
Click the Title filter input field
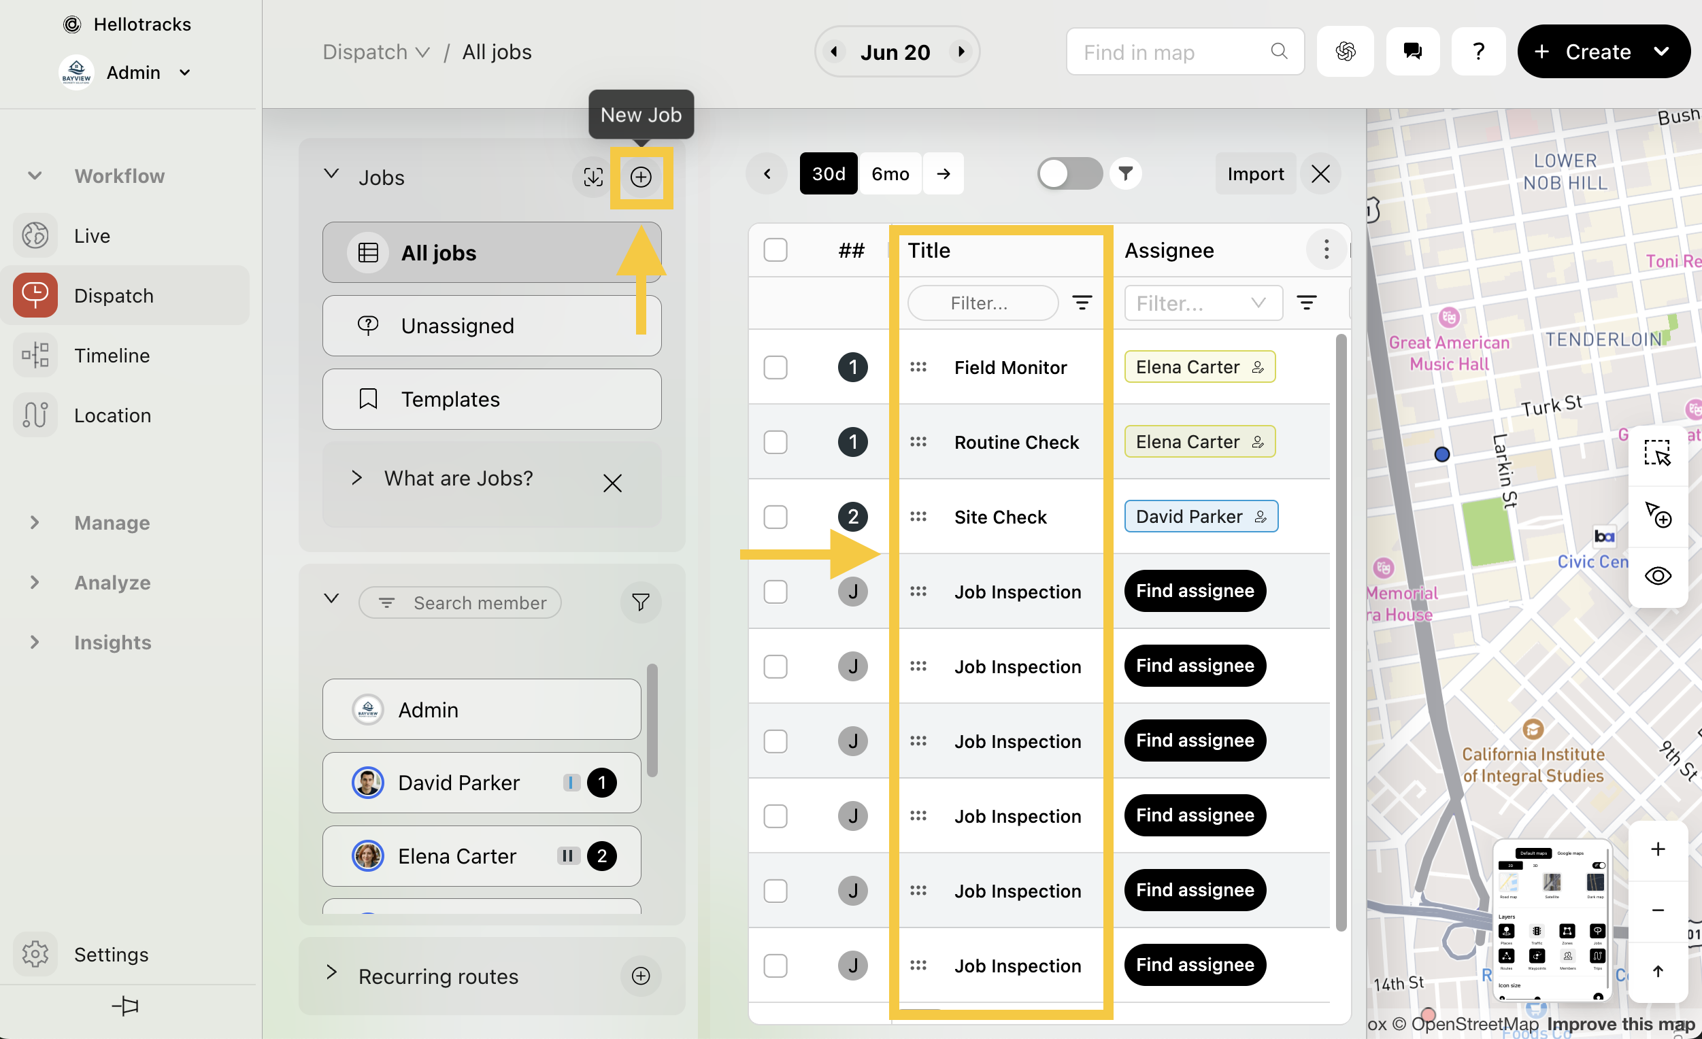point(982,303)
